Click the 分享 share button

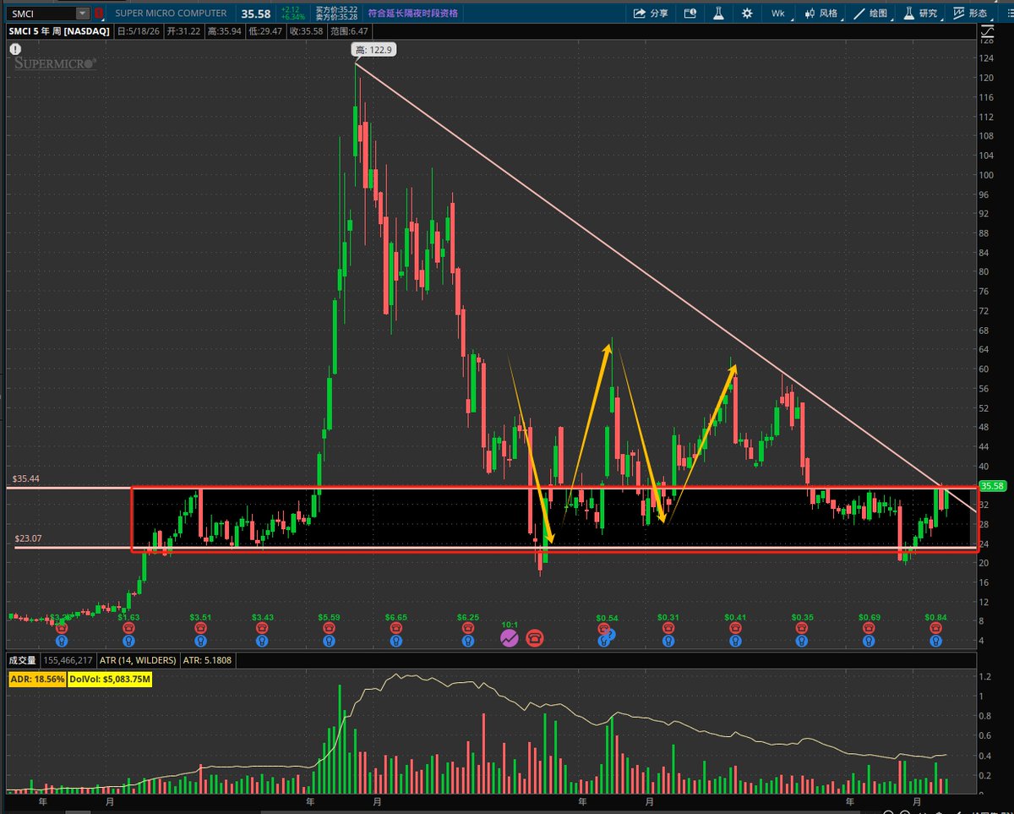(x=651, y=14)
